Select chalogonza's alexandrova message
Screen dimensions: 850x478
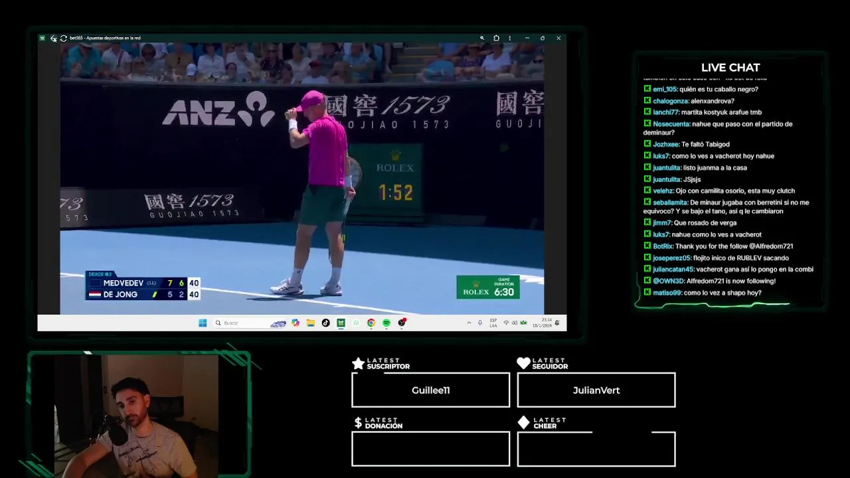[x=689, y=101]
